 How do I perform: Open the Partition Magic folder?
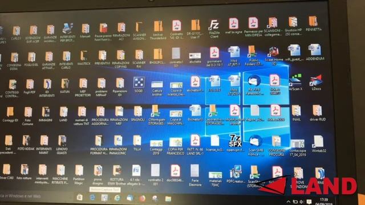tap(79, 171)
